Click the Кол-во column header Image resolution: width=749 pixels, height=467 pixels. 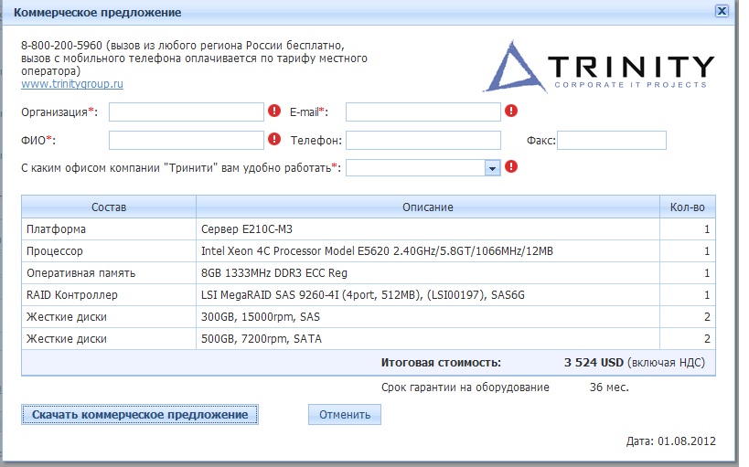click(x=687, y=207)
